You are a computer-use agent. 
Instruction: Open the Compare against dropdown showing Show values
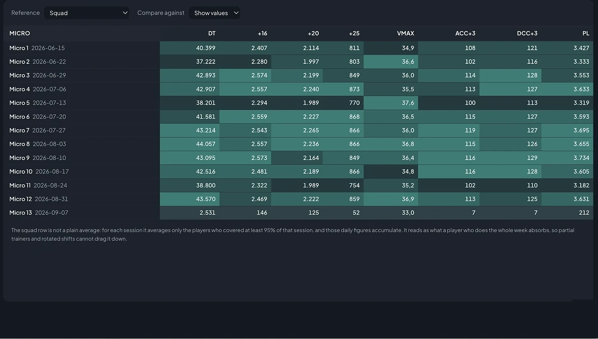tap(214, 13)
